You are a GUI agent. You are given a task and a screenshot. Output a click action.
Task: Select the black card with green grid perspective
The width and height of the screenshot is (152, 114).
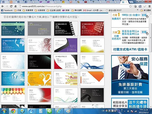(x=39, y=62)
